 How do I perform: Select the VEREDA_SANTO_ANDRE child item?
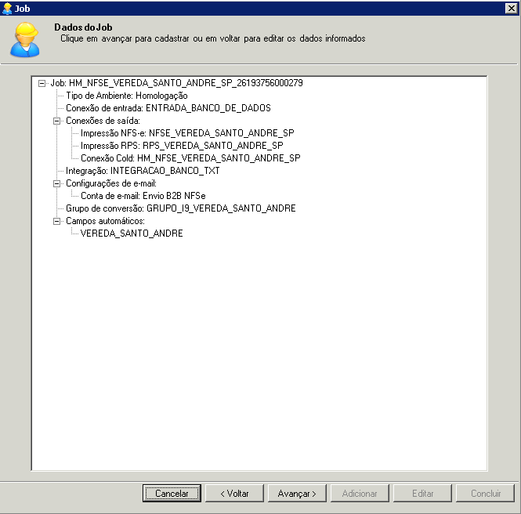pyautogui.click(x=132, y=233)
